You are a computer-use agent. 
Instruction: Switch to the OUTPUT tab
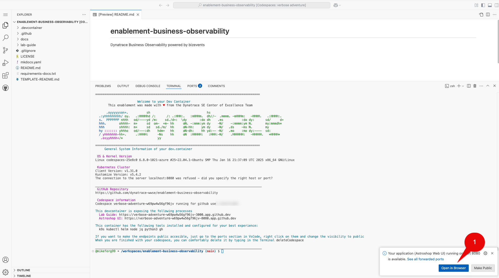click(123, 86)
